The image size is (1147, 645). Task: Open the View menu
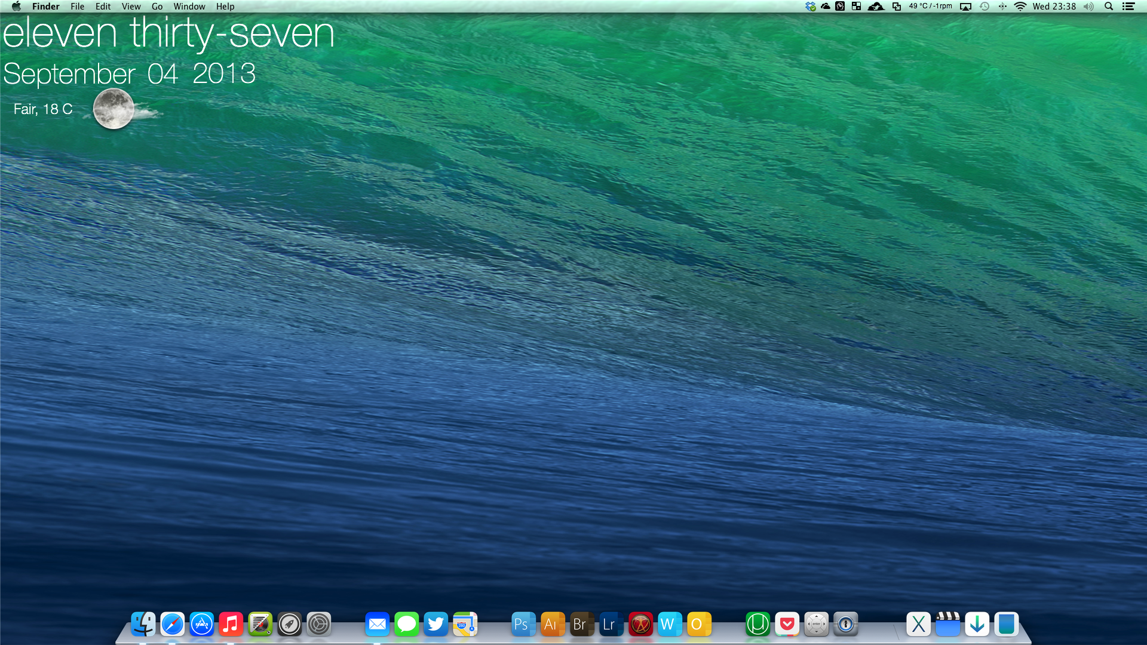[x=131, y=7]
